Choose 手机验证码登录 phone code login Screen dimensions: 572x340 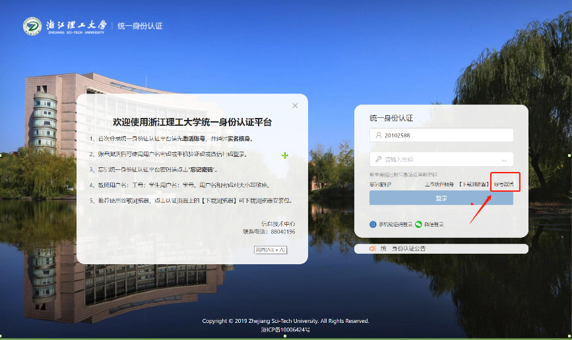coord(396,224)
